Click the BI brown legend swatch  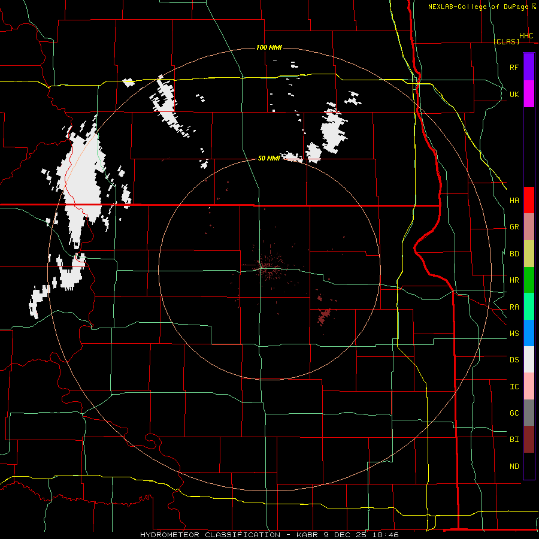point(529,440)
